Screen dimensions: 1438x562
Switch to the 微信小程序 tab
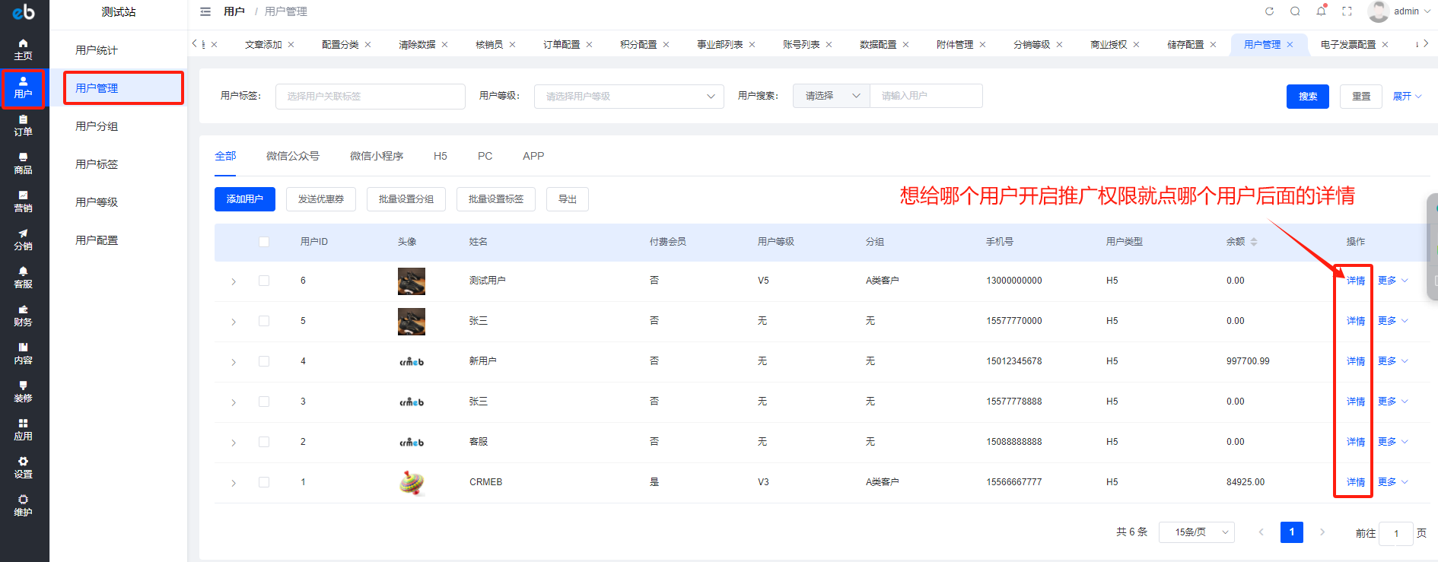point(376,156)
